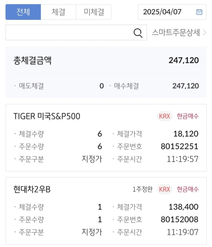Open the TIGER 미국S&P500 order title
The image size is (212, 247).
47,116
